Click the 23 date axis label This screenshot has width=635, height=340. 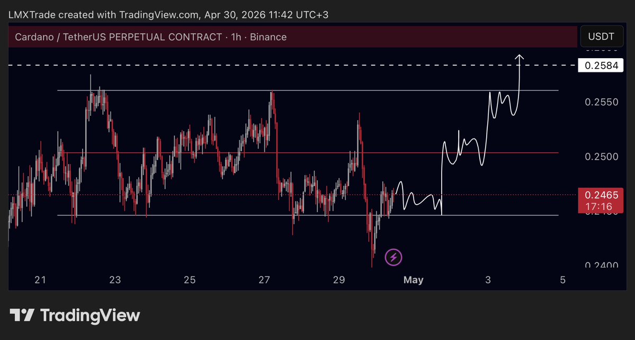point(115,280)
